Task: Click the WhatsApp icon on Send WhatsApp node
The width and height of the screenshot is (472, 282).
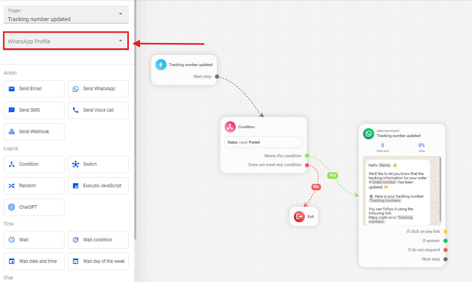Action: coord(369,134)
